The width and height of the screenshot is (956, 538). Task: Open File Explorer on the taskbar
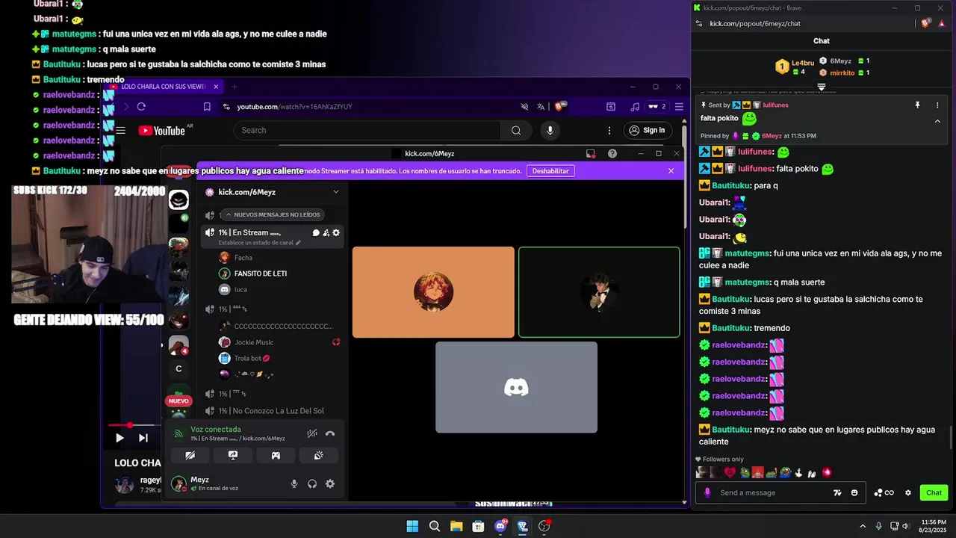coord(456,526)
